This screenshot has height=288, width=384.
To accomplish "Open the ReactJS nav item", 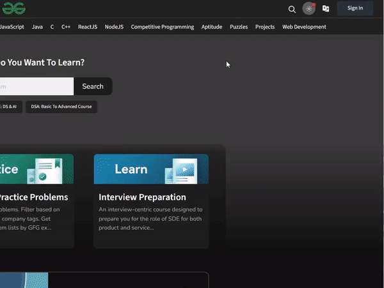I will [88, 27].
